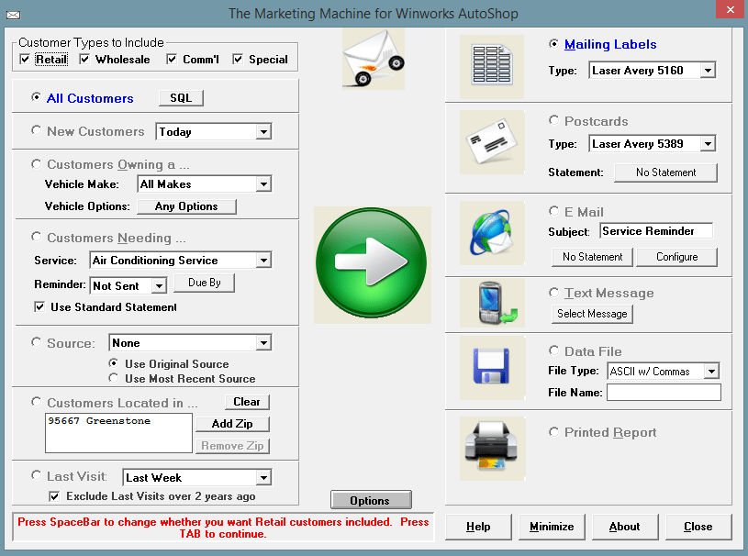Open the Vehicle Make dropdown

tap(263, 184)
